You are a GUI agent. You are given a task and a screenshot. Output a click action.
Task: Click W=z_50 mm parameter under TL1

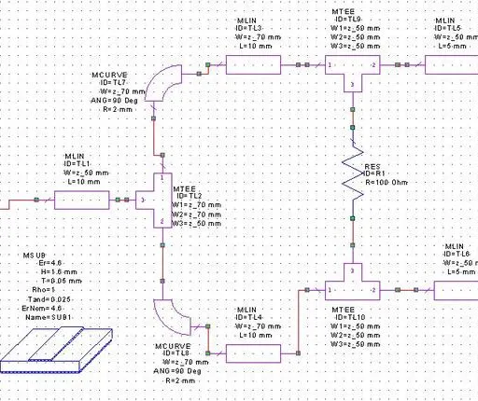click(x=86, y=173)
